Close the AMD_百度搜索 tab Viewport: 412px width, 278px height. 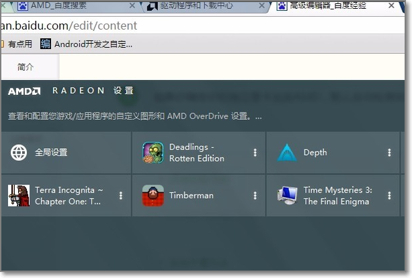coord(132,5)
